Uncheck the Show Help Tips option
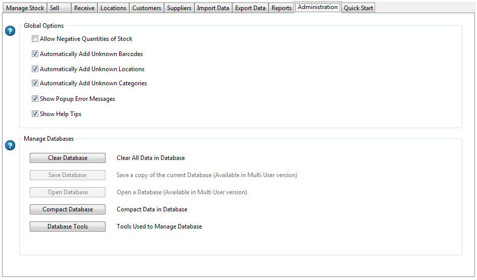The height and width of the screenshot is (280, 477). click(35, 114)
